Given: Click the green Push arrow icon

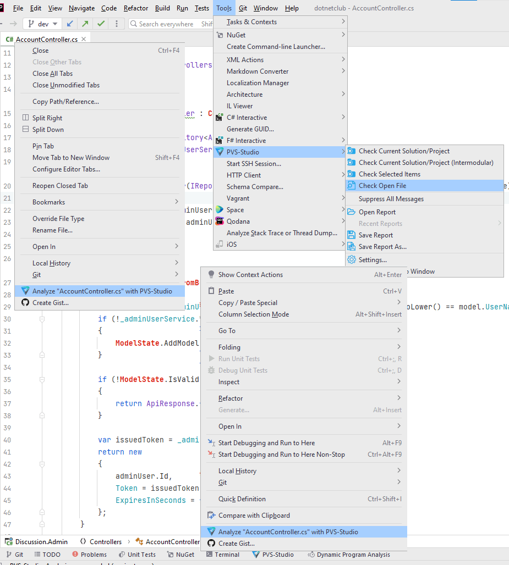Looking at the screenshot, I should coord(85,24).
